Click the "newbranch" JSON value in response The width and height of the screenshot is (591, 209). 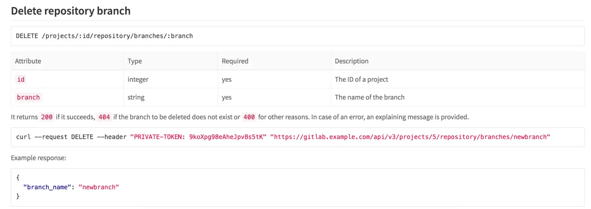click(98, 187)
